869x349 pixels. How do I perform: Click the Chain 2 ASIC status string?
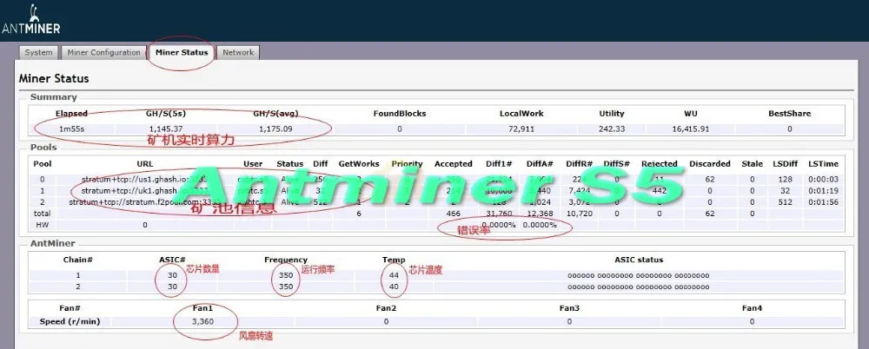[x=639, y=286]
